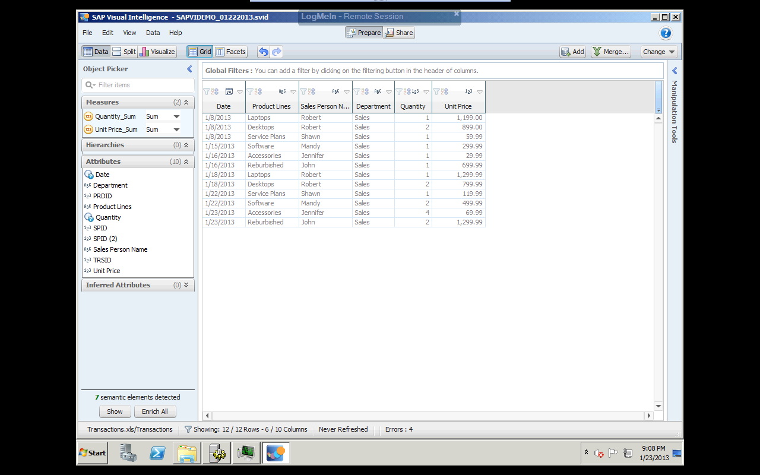Image resolution: width=760 pixels, height=475 pixels.
Task: Click the Server Manager taskbar icon
Action: 128,453
